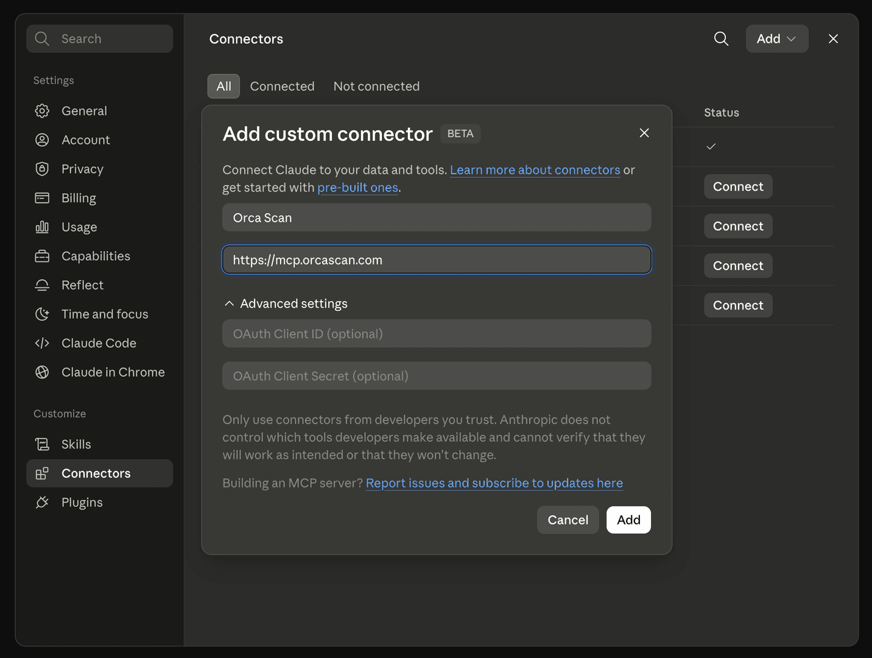Open General settings
872x658 pixels.
coord(100,111)
